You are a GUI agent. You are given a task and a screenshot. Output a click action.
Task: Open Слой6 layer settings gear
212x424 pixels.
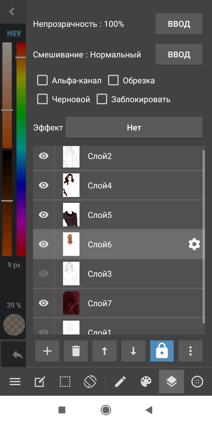pos(194,244)
